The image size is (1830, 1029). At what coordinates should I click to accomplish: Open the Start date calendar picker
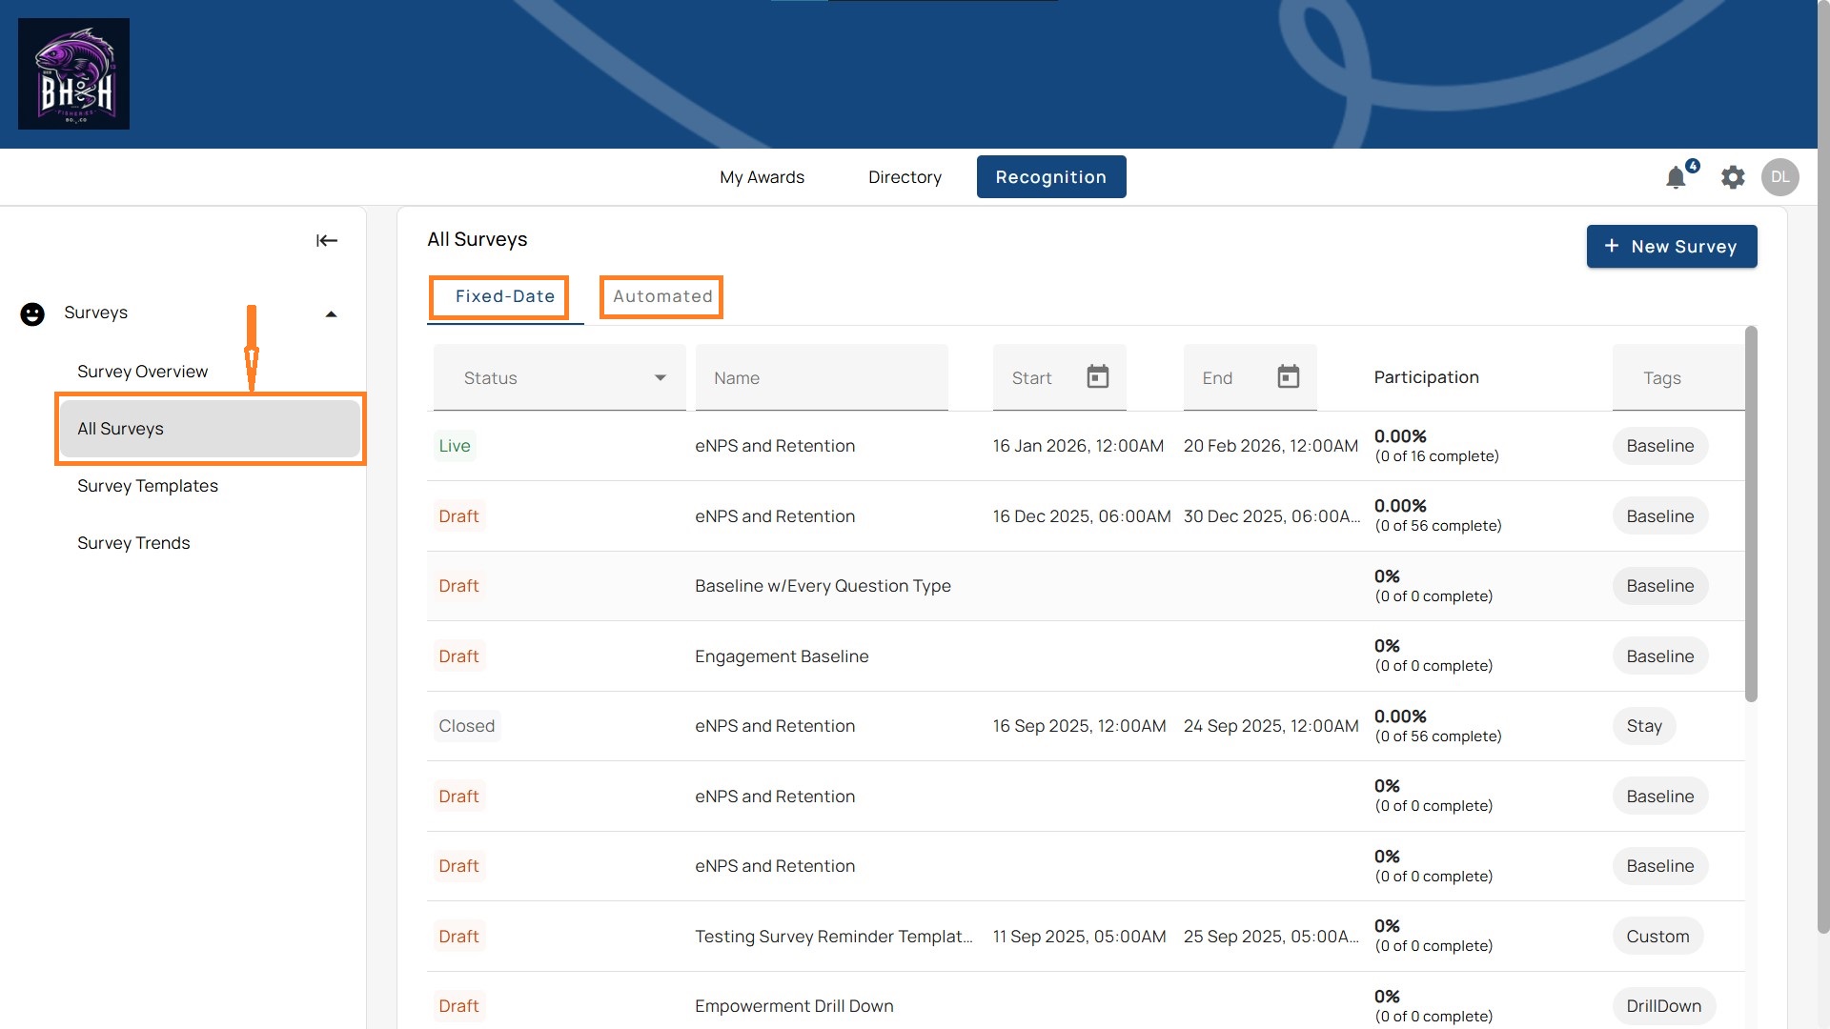1097,377
